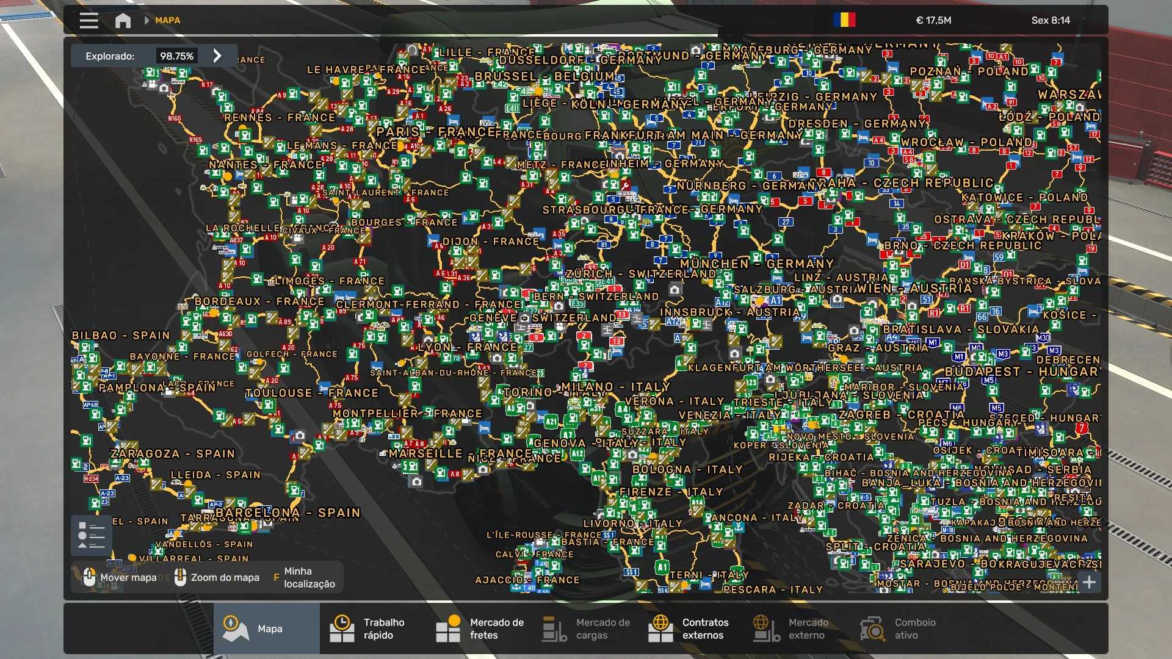Click the plus button on map corner
Viewport: 1172px width, 659px height.
(x=1089, y=582)
